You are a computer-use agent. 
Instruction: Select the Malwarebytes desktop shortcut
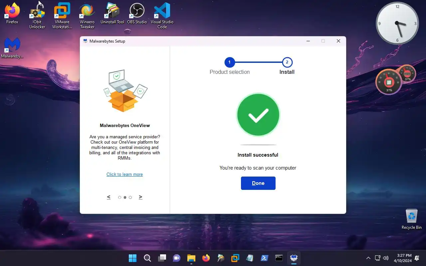click(x=12, y=48)
